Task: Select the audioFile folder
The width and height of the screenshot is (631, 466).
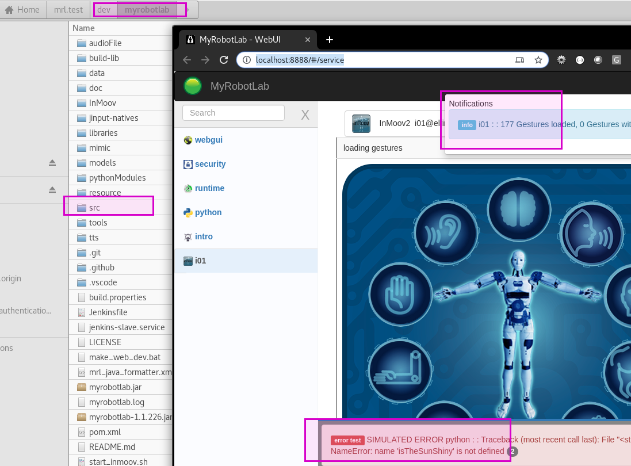Action: pos(121,43)
